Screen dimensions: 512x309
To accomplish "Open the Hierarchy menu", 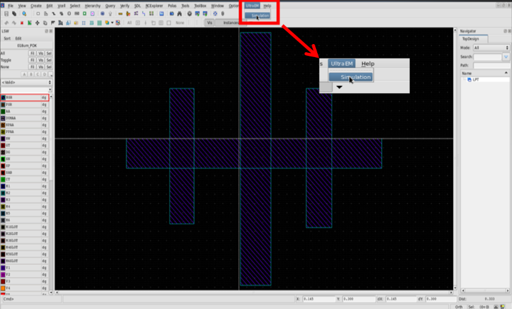I will tap(92, 6).
